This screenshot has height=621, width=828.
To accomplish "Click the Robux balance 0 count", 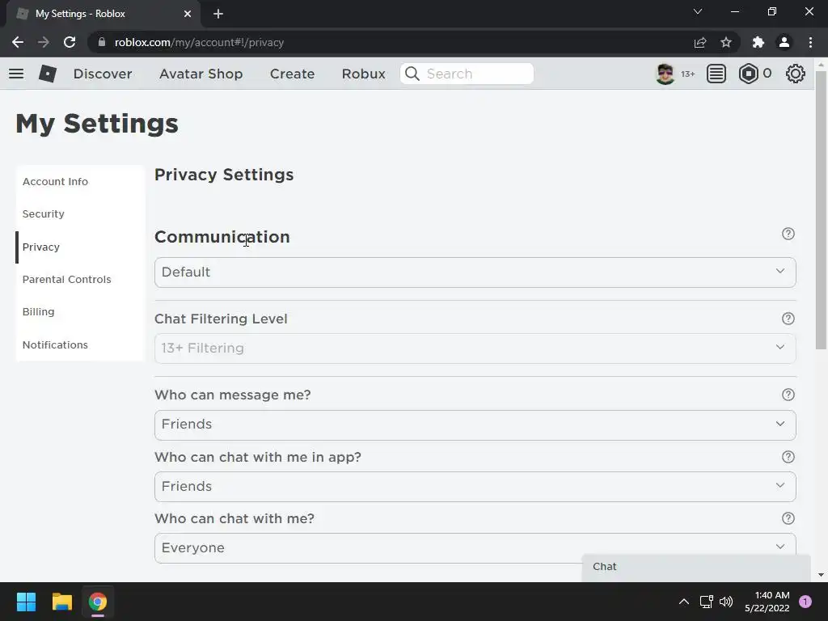I will pyautogui.click(x=767, y=74).
